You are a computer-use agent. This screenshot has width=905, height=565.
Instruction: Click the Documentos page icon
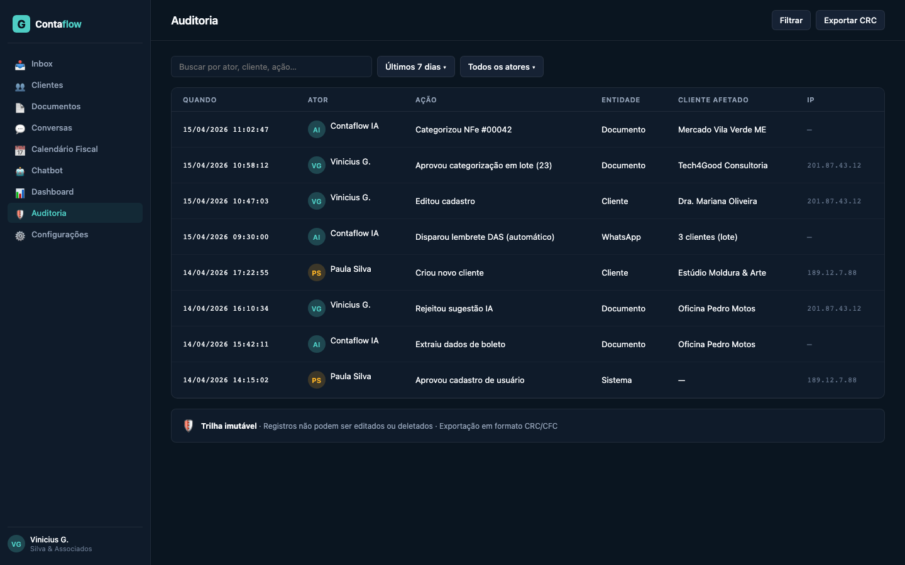pyautogui.click(x=20, y=107)
